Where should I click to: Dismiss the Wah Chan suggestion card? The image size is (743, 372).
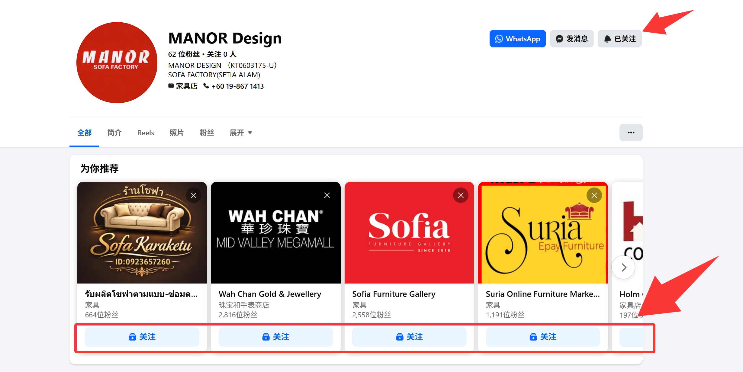tap(327, 195)
